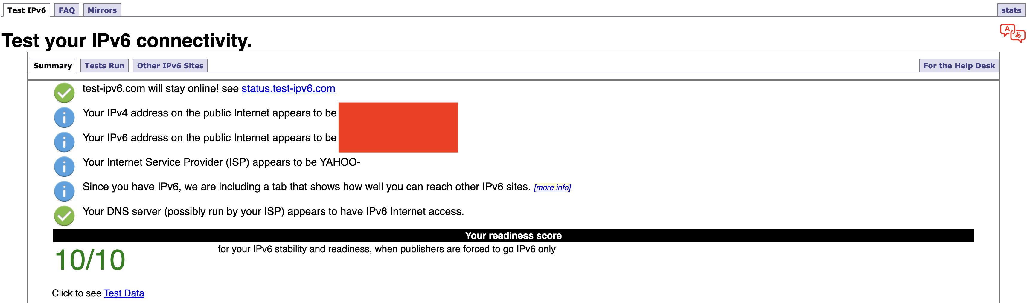Switch to the Summary tab
The height and width of the screenshot is (303, 1027).
(x=53, y=65)
